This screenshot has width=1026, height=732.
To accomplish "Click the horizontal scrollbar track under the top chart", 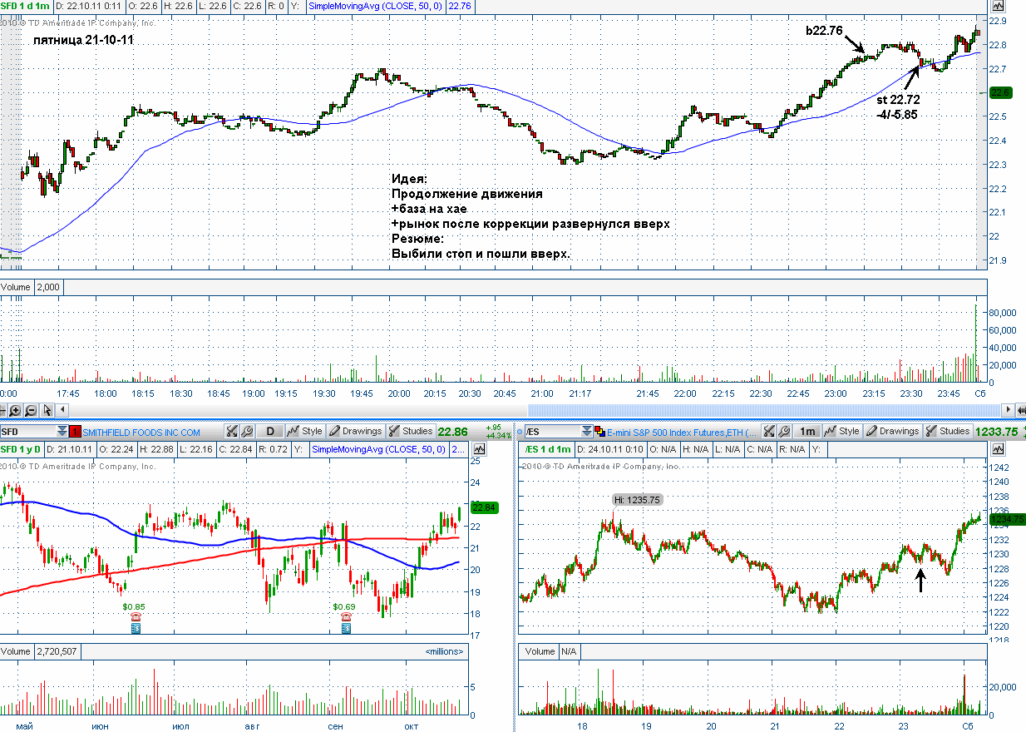I will [532, 410].
